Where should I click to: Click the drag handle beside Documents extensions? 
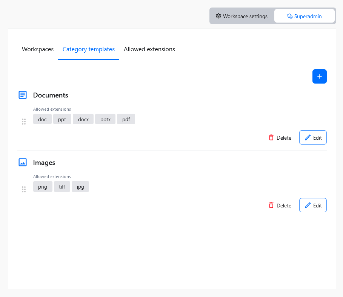point(24,122)
